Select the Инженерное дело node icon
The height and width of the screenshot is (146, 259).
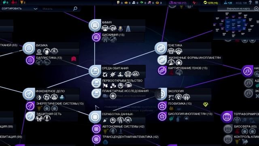pos(29,94)
